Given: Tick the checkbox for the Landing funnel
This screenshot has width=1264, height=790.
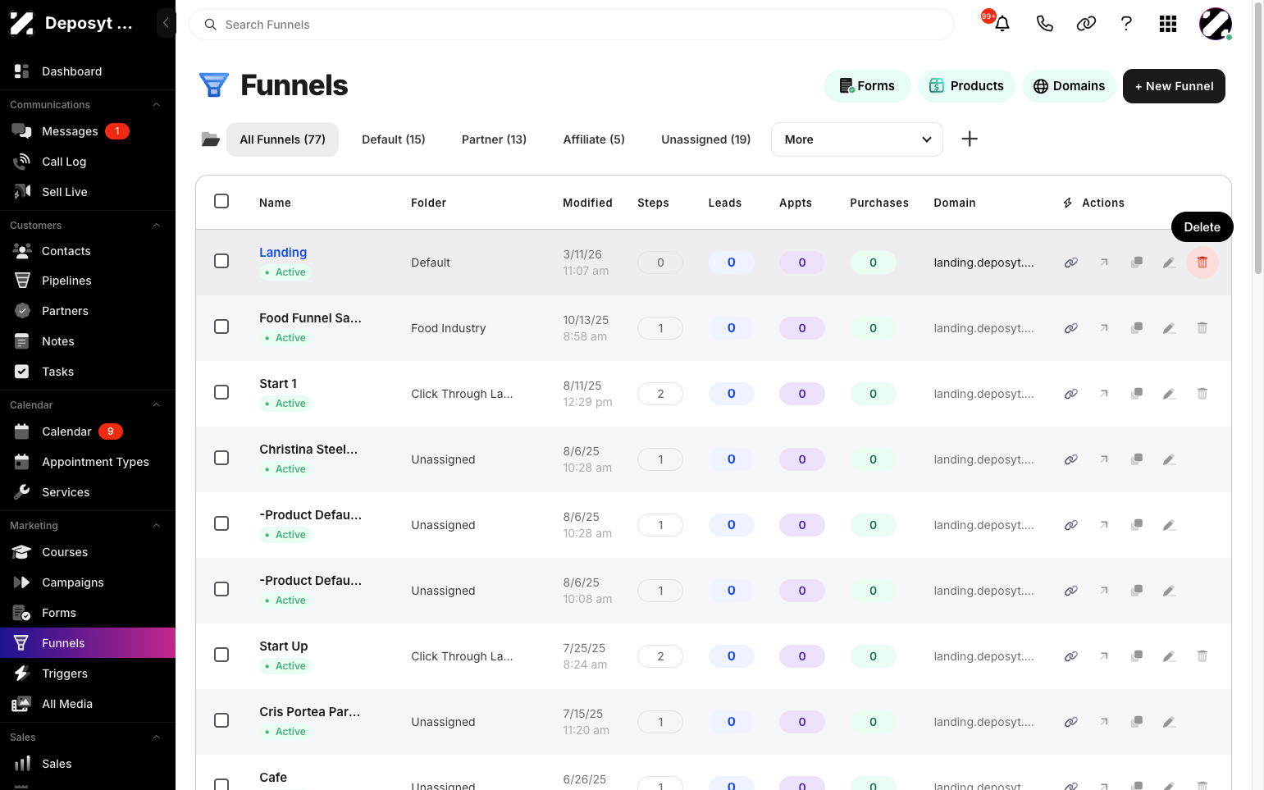Looking at the screenshot, I should (221, 261).
